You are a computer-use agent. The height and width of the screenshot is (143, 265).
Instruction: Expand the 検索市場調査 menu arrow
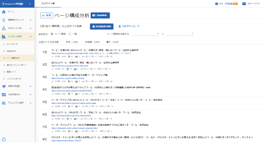(30, 87)
